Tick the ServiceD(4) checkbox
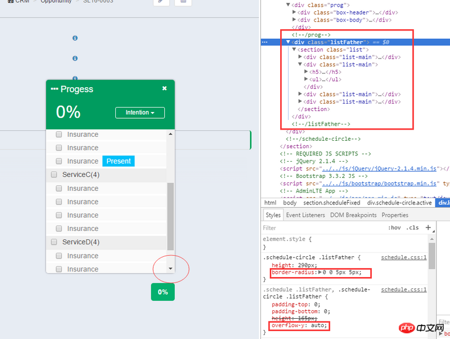This screenshot has height=339, width=450. click(54, 242)
